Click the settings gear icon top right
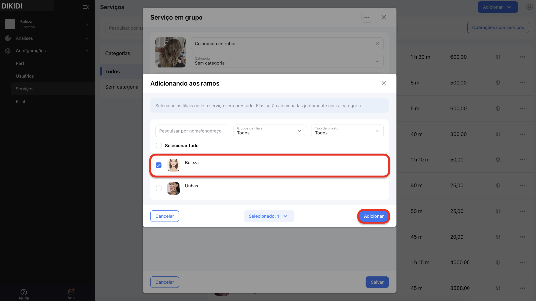The image size is (536, 301). tap(529, 7)
